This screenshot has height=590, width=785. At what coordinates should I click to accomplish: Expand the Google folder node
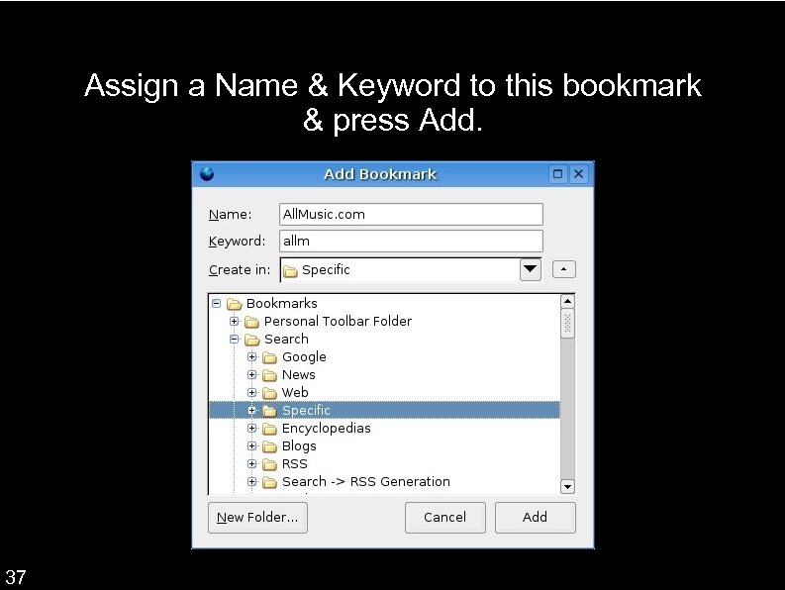tap(251, 356)
